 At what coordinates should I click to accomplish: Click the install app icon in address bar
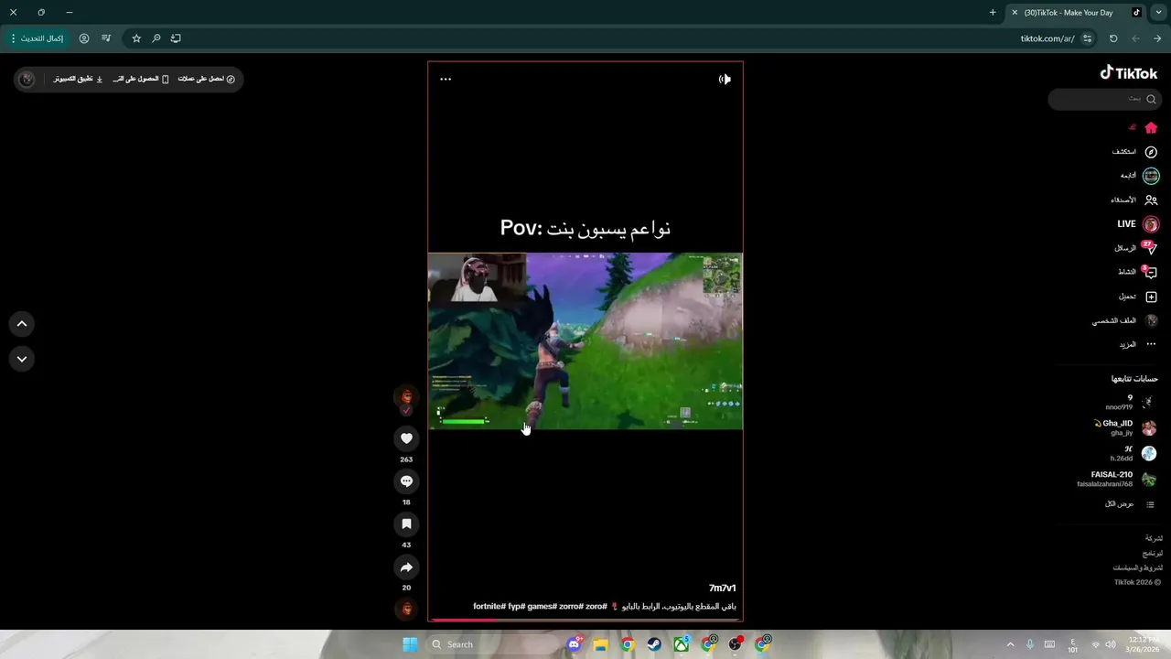coord(176,38)
